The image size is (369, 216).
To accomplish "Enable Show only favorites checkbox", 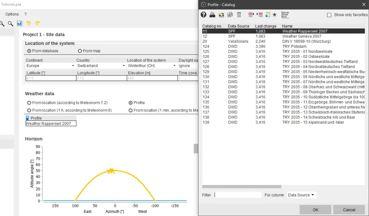I will click(x=329, y=15).
